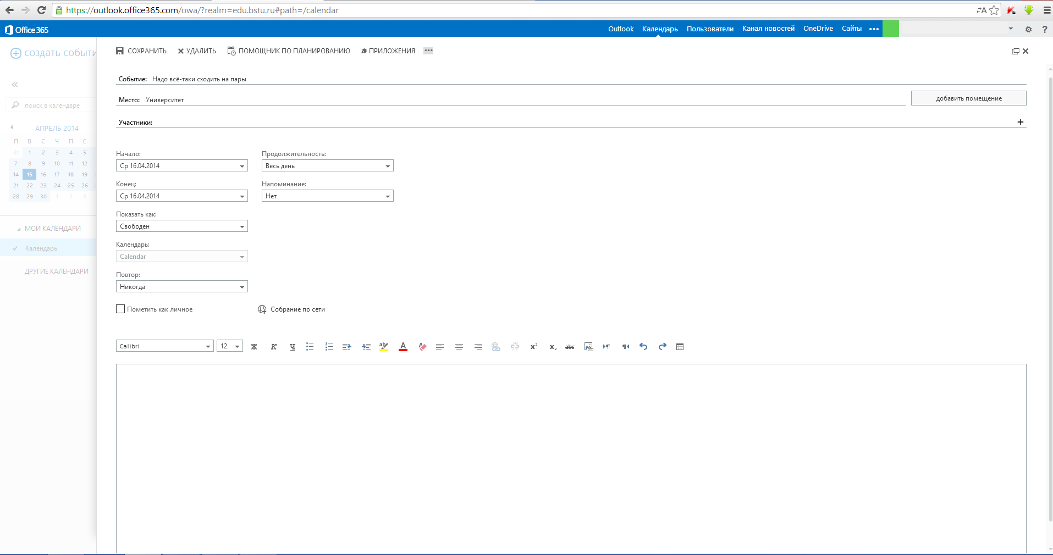Clear formatting with the eraser icon
Image resolution: width=1053 pixels, height=555 pixels.
pyautogui.click(x=422, y=347)
